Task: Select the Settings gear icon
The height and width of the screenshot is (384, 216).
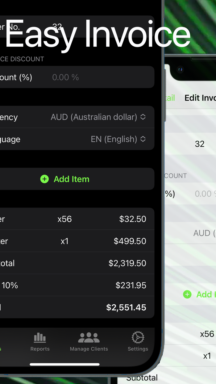Action: pyautogui.click(x=138, y=339)
